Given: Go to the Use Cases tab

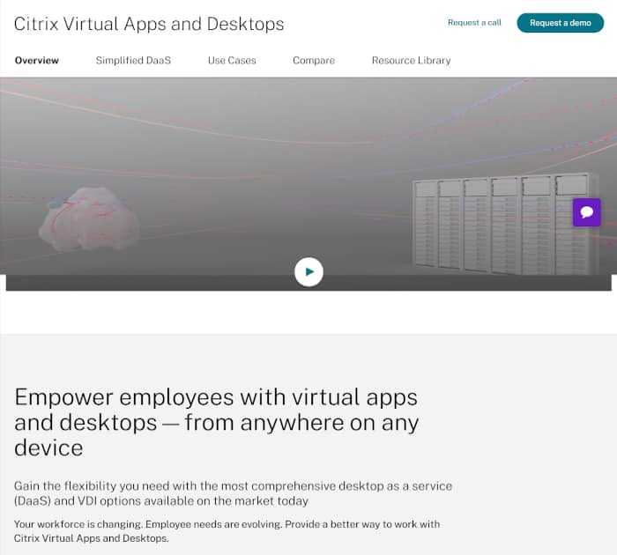Looking at the screenshot, I should 232,61.
